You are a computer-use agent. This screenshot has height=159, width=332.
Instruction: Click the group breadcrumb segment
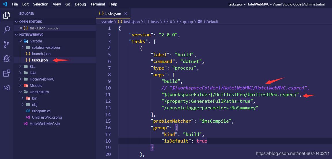coord(185,22)
